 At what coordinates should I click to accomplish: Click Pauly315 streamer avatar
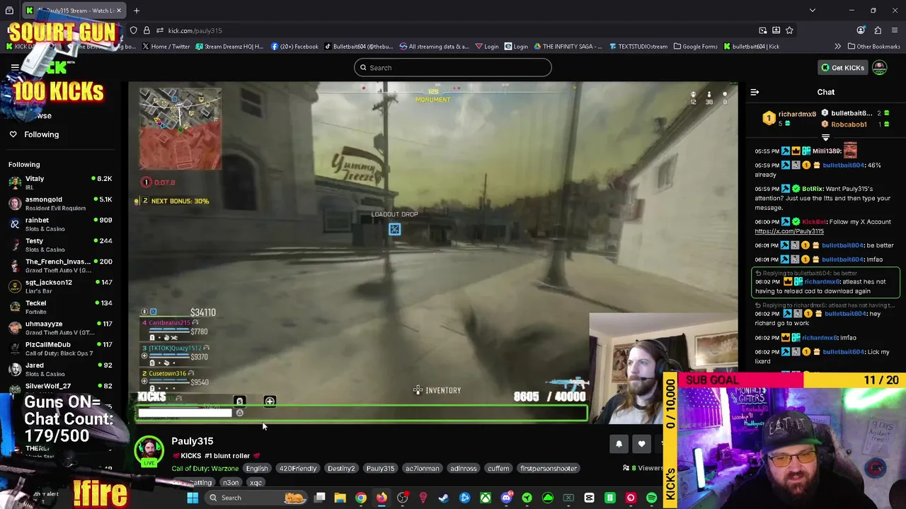[x=149, y=451]
